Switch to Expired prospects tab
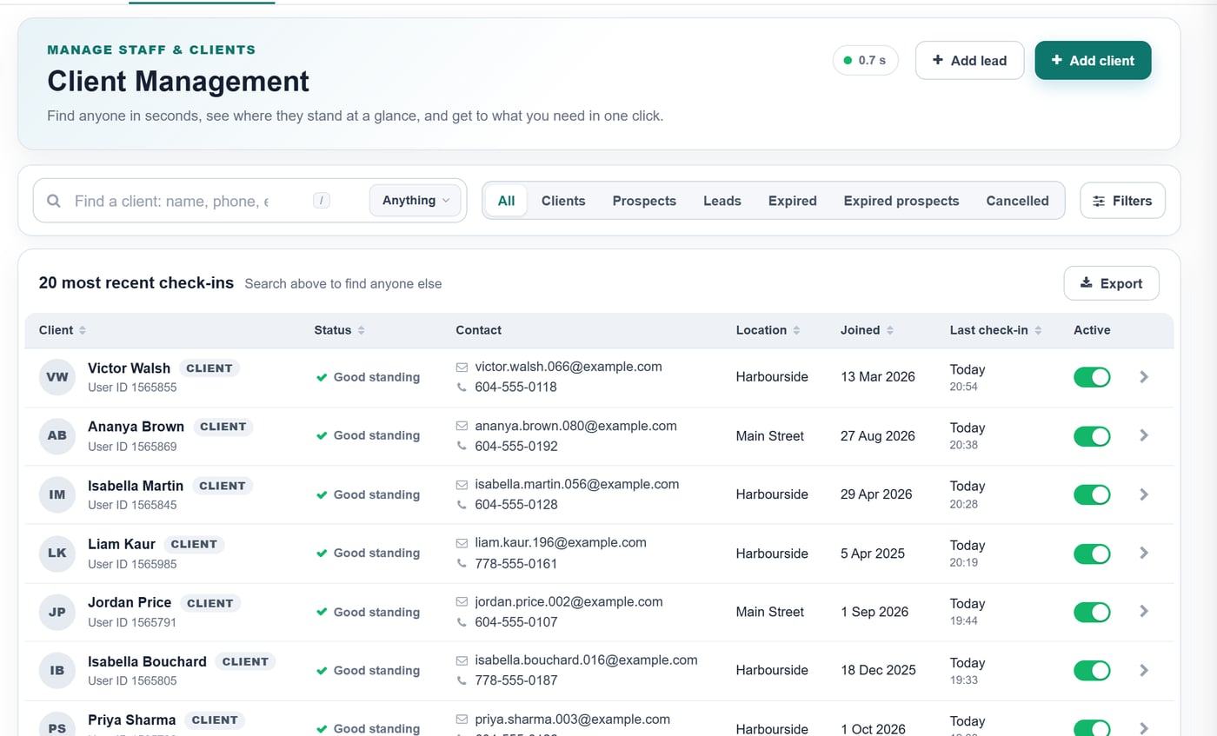Viewport: 1217px width, 736px height. 901,201
